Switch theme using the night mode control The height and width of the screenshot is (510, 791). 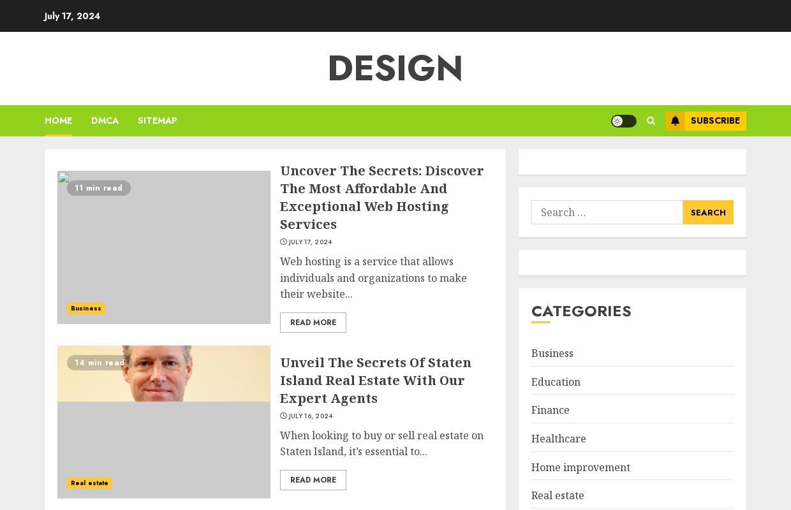624,121
